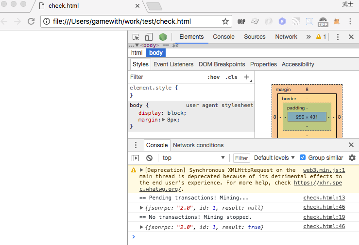The width and height of the screenshot is (359, 245).
Task: Expand jsonrpc object with result null
Action: click(141, 208)
